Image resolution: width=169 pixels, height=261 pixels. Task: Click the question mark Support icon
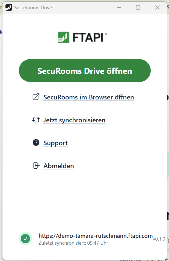pos(36,142)
